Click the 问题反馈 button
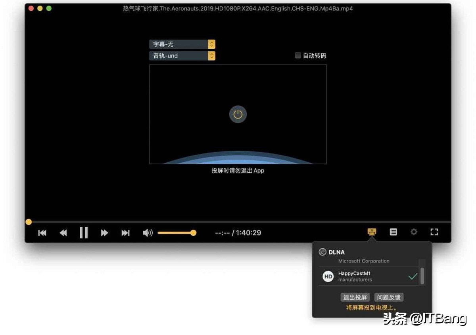This screenshot has height=335, width=476. 389,297
